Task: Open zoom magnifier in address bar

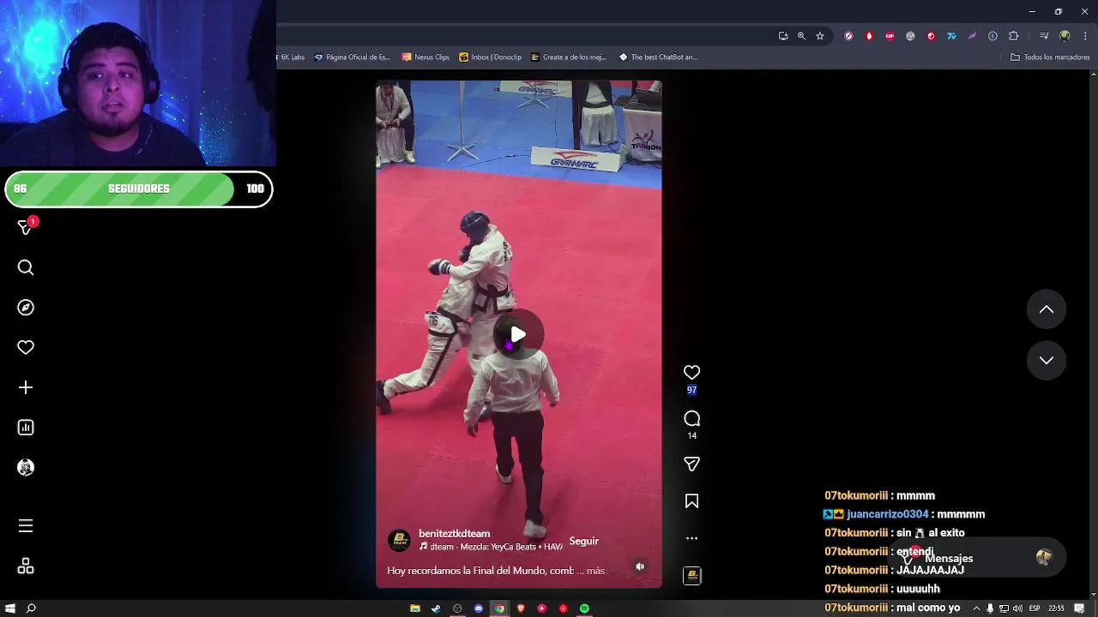Action: point(801,36)
